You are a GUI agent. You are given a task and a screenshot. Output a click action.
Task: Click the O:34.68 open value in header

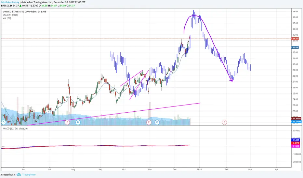pyautogui.click(x=44, y=6)
